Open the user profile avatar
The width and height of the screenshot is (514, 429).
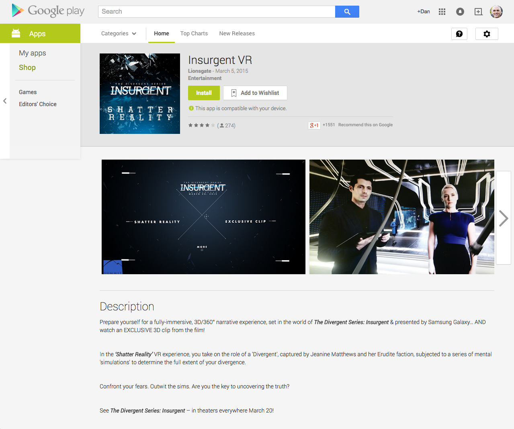tap(496, 12)
